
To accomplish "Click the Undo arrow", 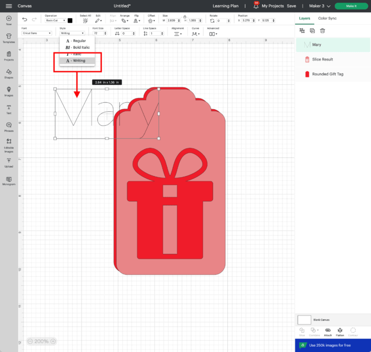I will [24, 20].
